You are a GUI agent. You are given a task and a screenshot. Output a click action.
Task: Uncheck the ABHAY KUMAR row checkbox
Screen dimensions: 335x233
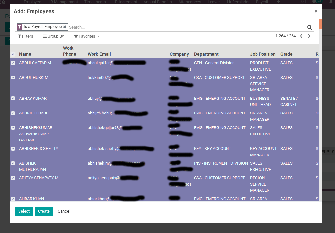[x=13, y=99]
